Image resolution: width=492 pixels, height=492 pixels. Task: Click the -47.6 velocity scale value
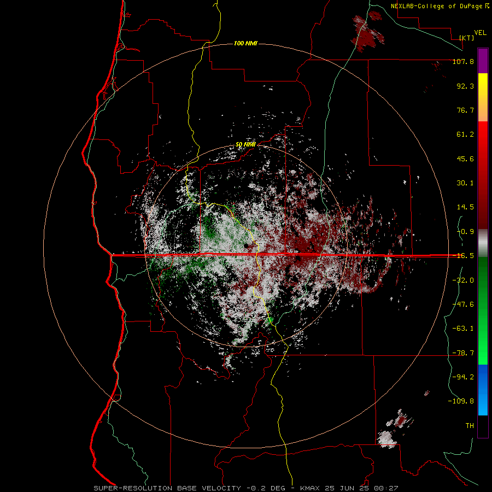coord(463,304)
